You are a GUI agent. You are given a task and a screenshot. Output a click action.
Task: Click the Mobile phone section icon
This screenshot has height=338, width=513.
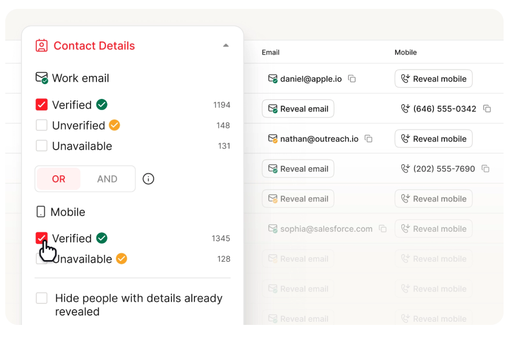[40, 212]
